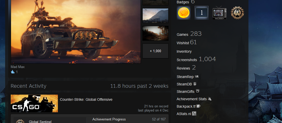The image size is (282, 123).
Task: Open the Wishlist link
Action: pyautogui.click(x=186, y=42)
